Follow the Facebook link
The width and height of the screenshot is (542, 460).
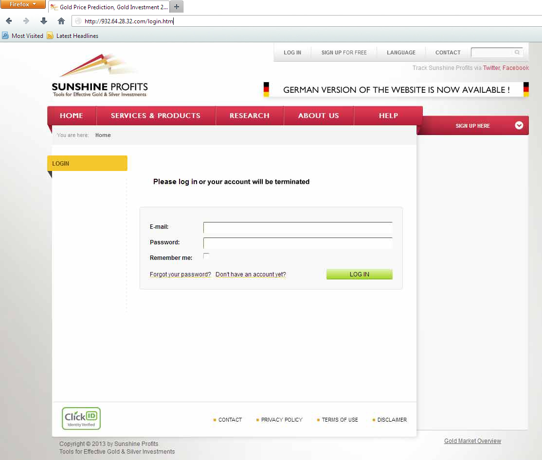pos(515,68)
